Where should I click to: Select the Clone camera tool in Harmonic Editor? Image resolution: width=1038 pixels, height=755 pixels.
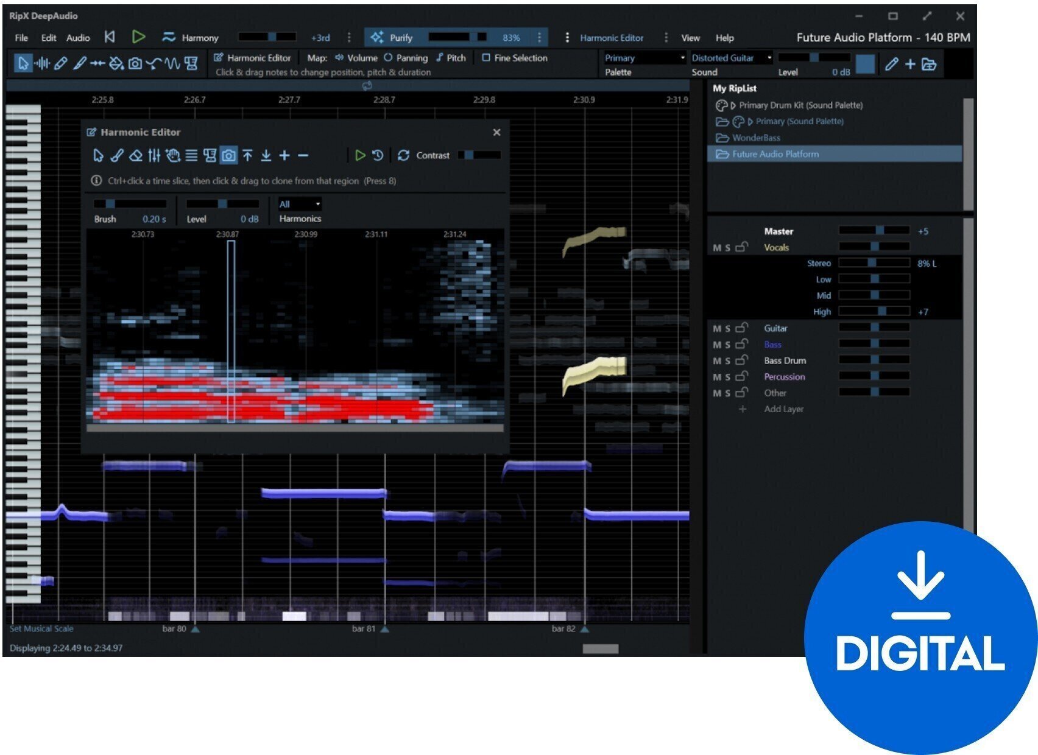(228, 156)
